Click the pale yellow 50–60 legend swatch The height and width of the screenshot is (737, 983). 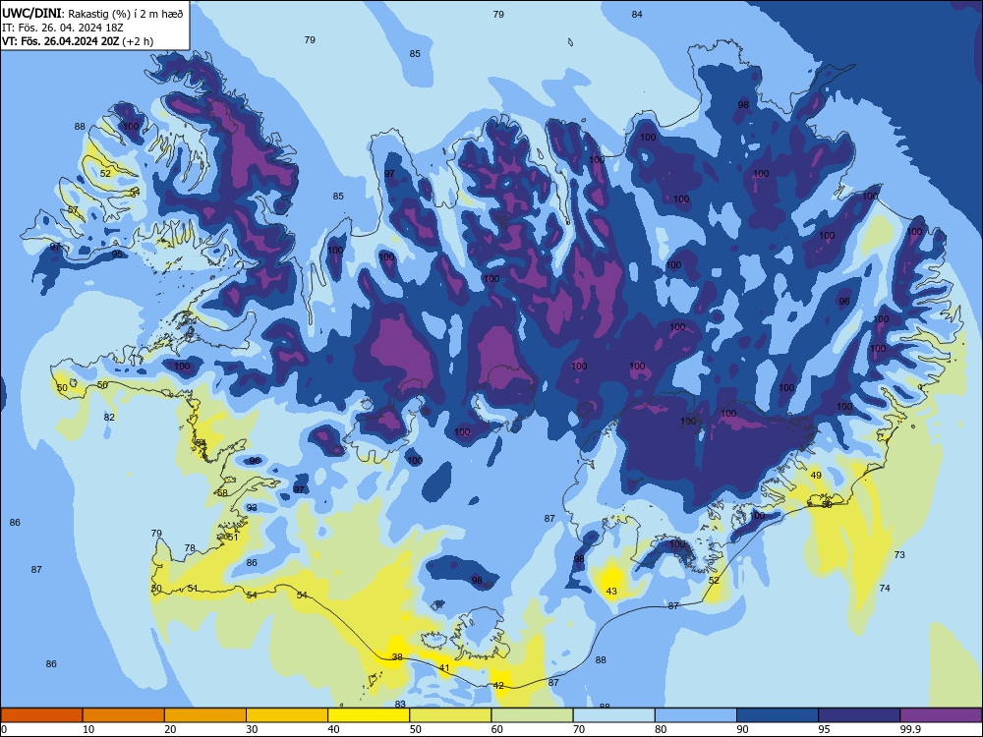pos(450,715)
